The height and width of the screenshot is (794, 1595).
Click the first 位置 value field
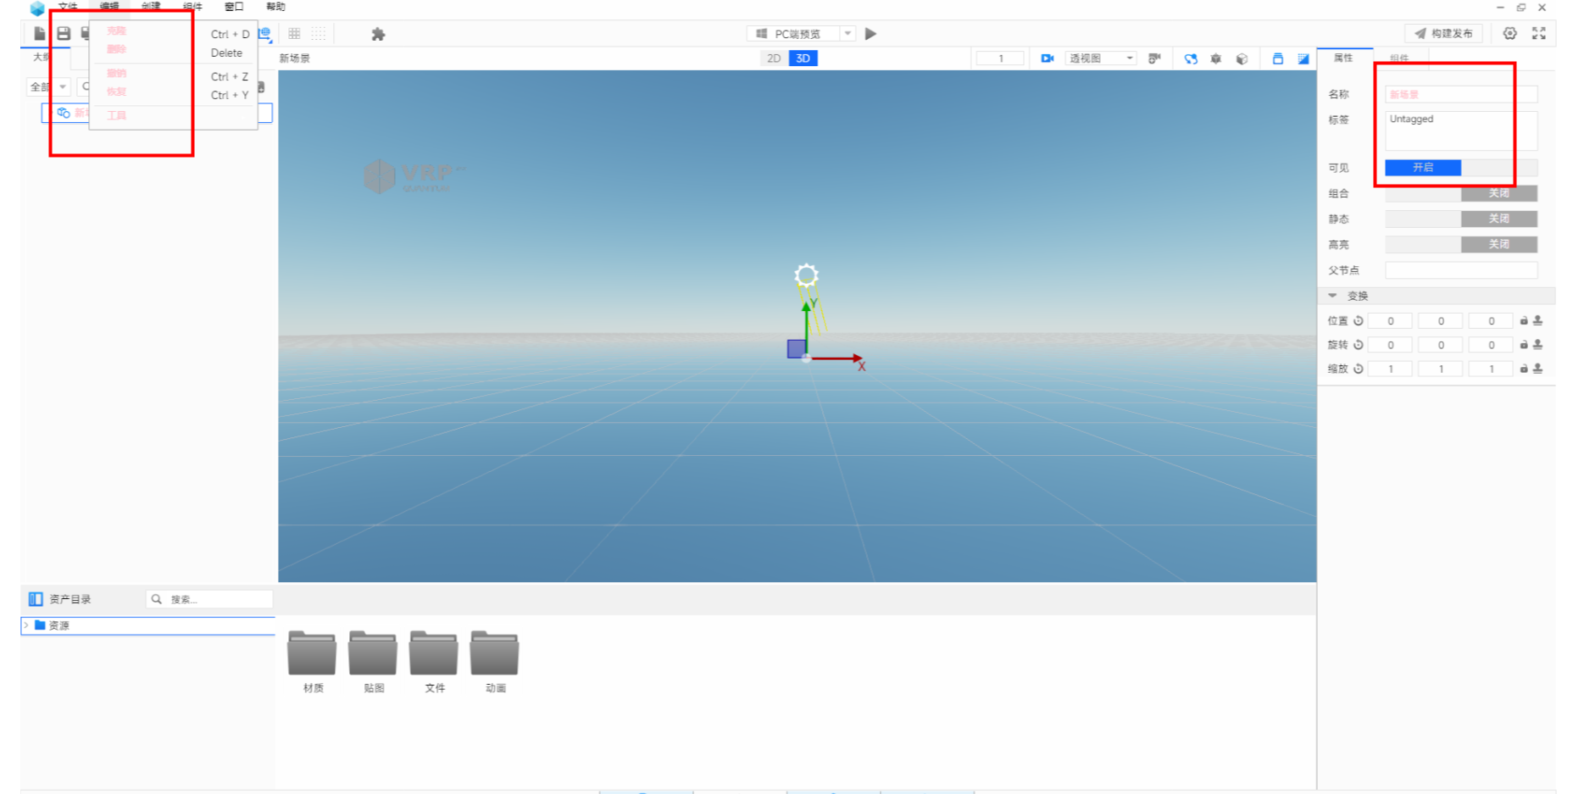pyautogui.click(x=1390, y=320)
